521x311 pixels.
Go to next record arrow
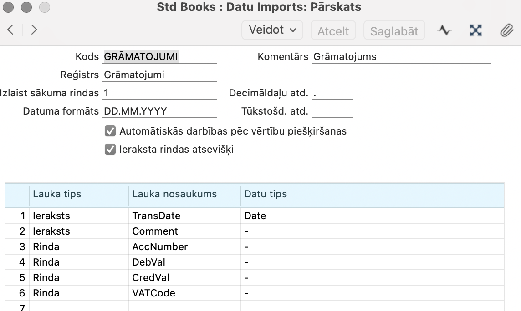tap(34, 30)
